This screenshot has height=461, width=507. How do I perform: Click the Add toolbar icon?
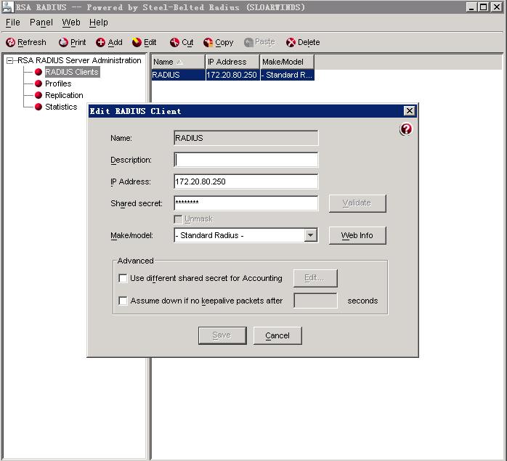point(100,42)
